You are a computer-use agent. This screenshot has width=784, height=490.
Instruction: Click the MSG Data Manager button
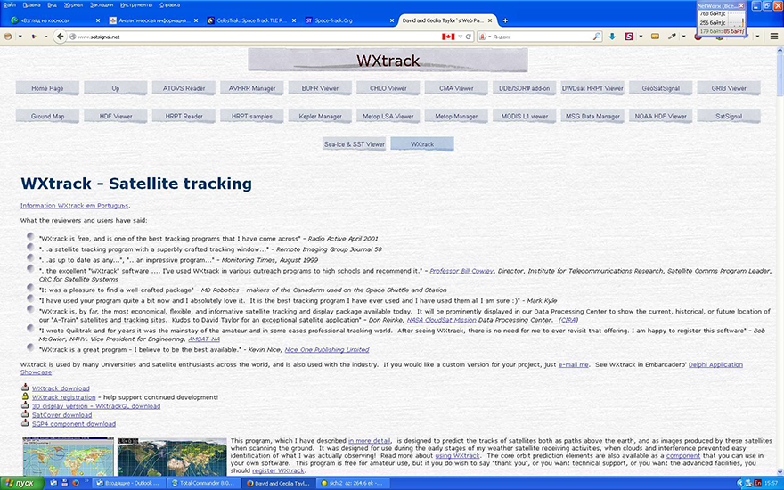pos(592,116)
